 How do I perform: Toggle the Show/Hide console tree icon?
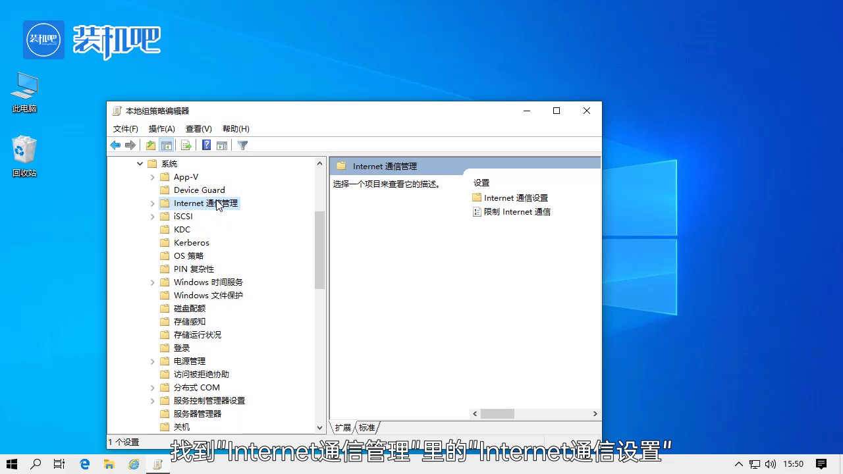click(x=167, y=145)
